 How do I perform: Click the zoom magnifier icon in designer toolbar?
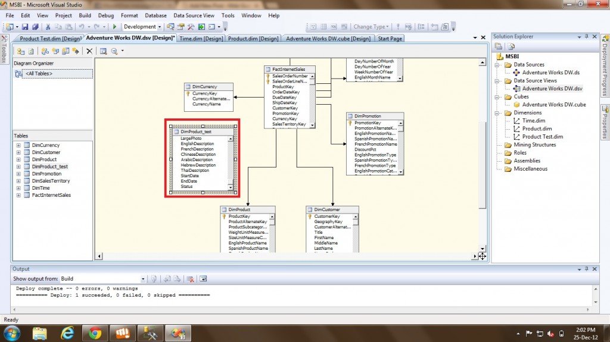tap(114, 51)
